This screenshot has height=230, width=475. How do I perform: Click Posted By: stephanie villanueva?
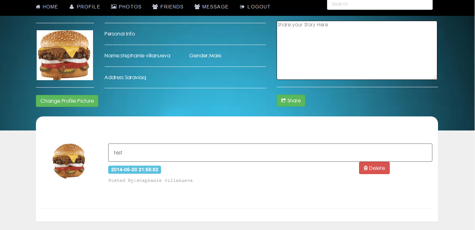coord(150,180)
